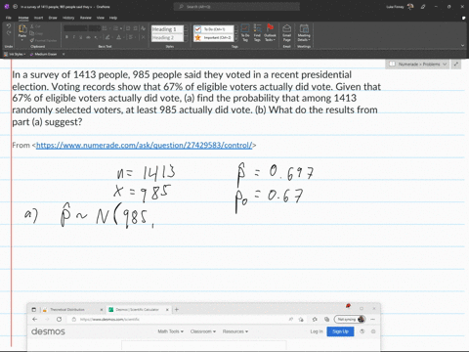The height and width of the screenshot is (352, 469).
Task: Toggle bulleted list
Action: pos(106,28)
